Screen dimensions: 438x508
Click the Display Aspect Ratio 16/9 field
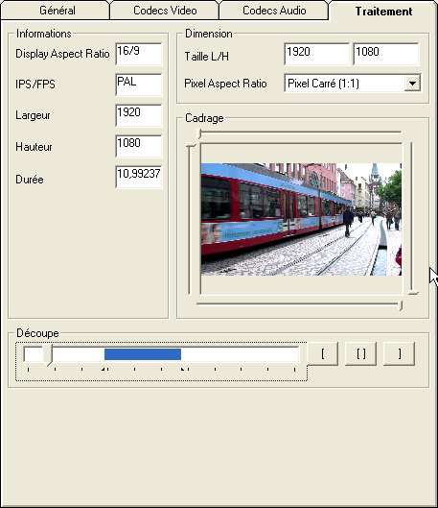click(139, 54)
